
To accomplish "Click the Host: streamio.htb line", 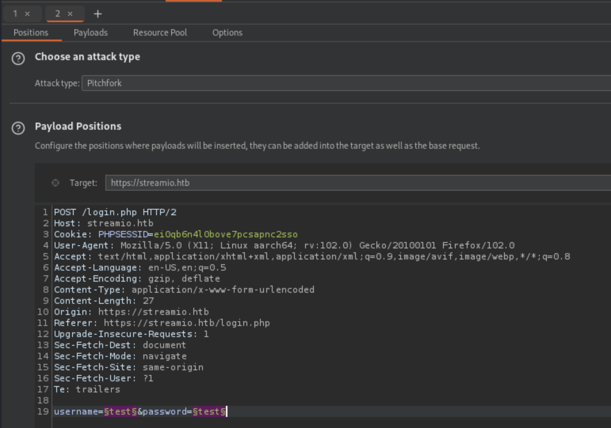I will [x=104, y=223].
